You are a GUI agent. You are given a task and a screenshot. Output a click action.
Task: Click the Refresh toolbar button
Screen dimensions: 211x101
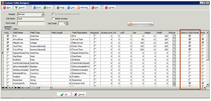(x=83, y=8)
